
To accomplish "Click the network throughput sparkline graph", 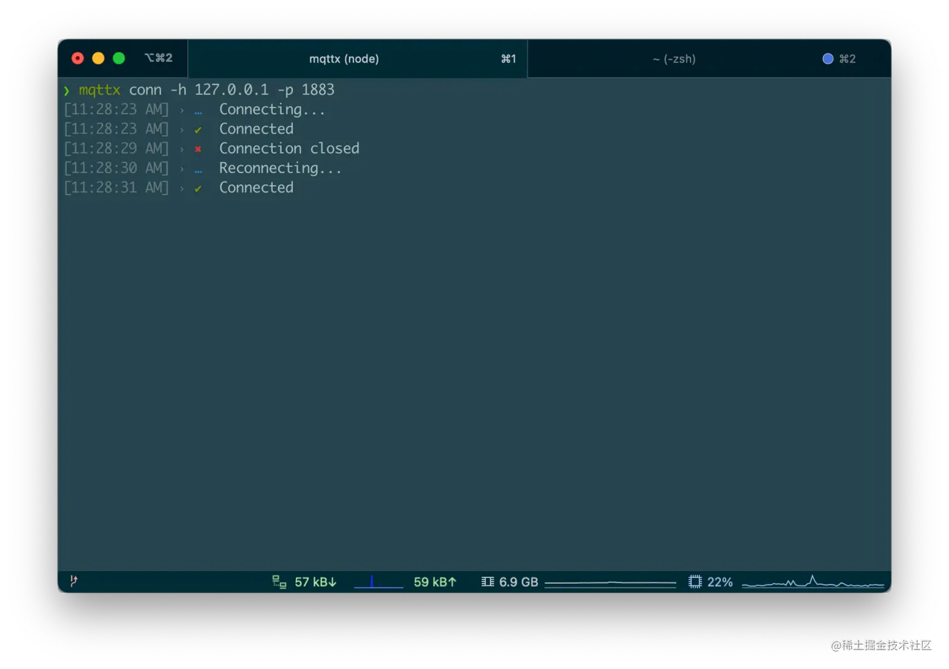I will pyautogui.click(x=378, y=582).
